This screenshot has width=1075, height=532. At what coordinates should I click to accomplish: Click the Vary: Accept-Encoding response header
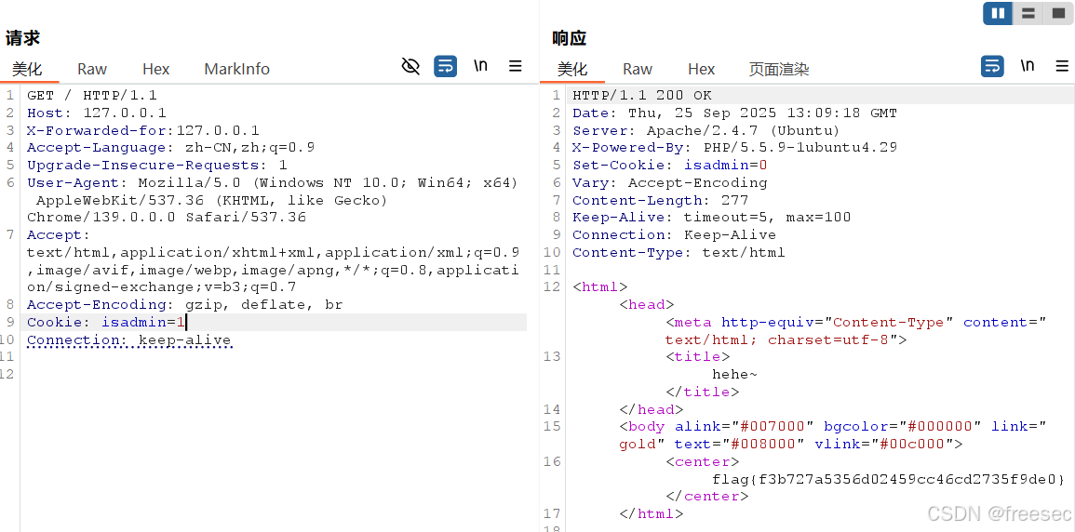tap(670, 183)
